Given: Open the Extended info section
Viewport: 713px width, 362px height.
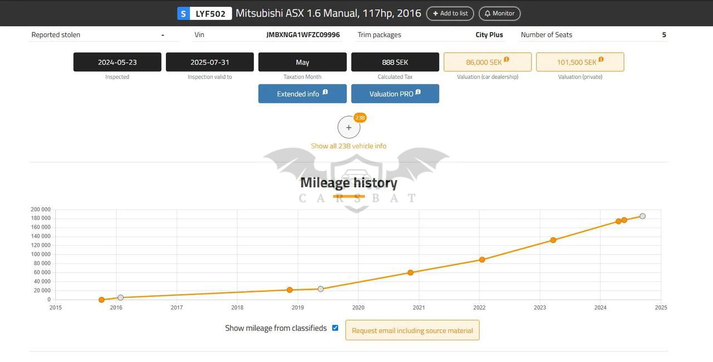Looking at the screenshot, I should click(298, 94).
